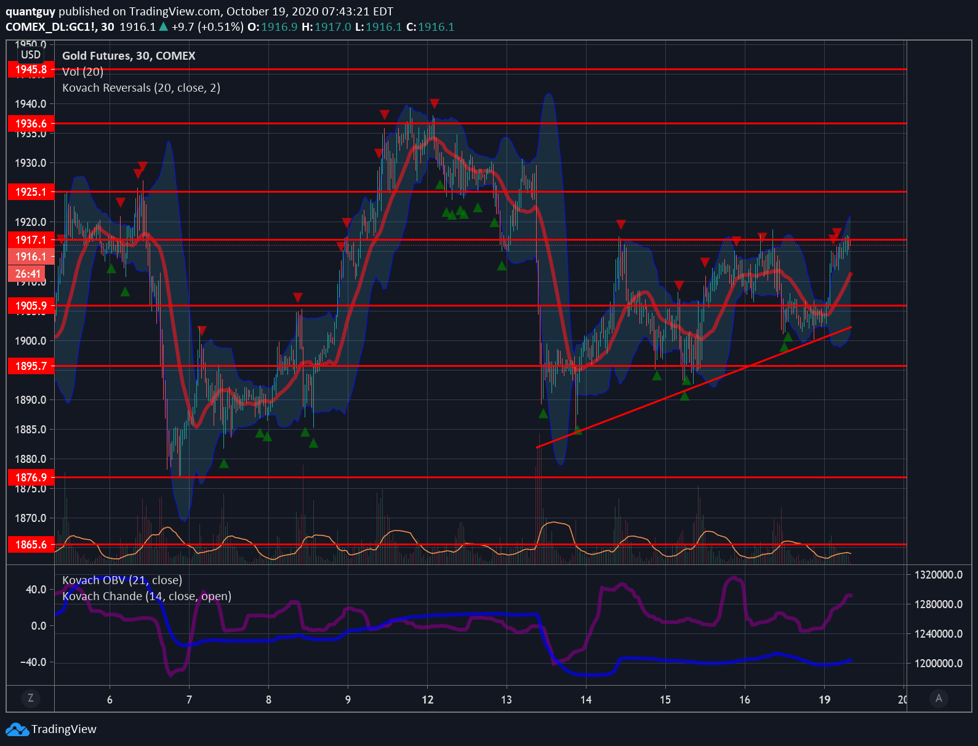Click date label 16 on time axis
978x746 pixels.
click(745, 700)
